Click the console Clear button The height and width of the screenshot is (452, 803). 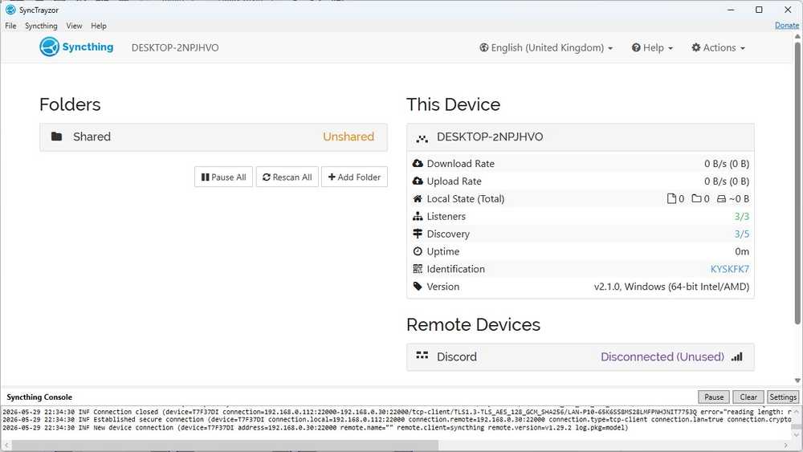tap(748, 397)
